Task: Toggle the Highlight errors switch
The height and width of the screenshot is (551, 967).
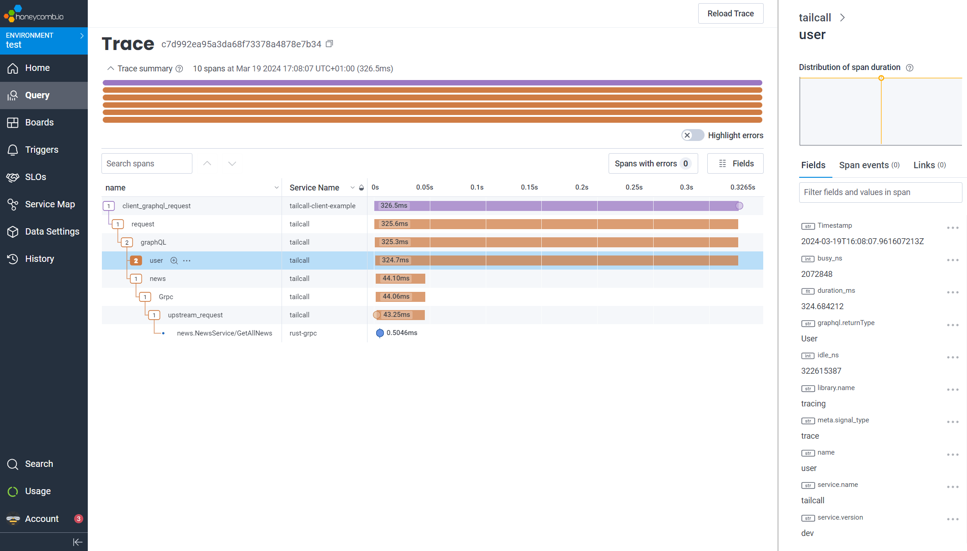Action: tap(692, 135)
